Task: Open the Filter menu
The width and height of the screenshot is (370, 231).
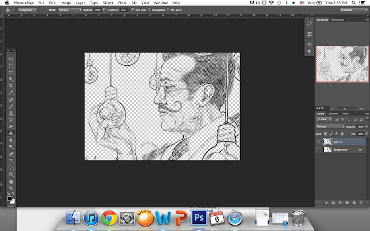Action: pos(122,3)
